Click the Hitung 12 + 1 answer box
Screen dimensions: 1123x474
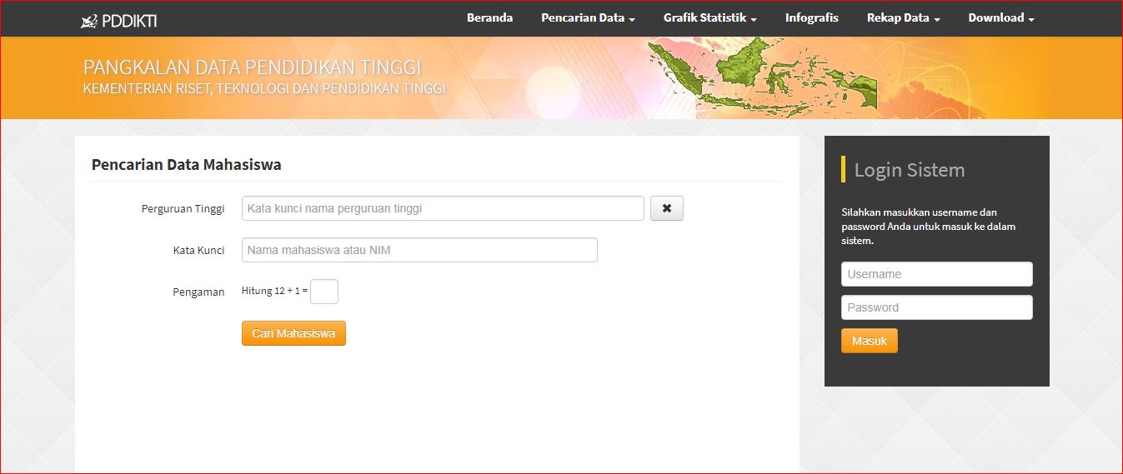click(324, 292)
